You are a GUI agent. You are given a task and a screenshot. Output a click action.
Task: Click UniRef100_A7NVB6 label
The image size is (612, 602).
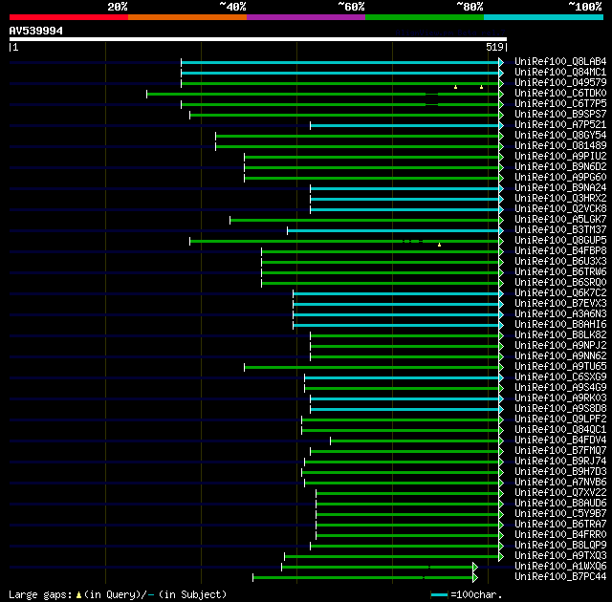(x=560, y=483)
